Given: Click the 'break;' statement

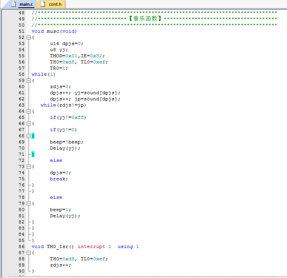Looking at the screenshot, I should pyautogui.click(x=59, y=179).
